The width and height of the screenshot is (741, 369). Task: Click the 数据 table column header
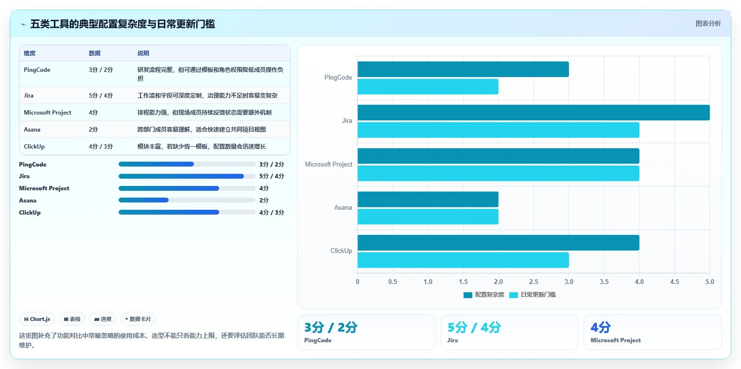tap(95, 53)
